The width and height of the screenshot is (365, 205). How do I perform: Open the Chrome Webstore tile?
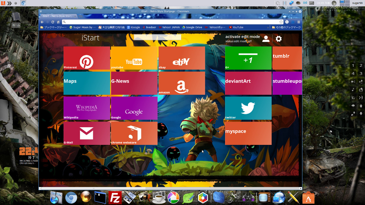134,133
